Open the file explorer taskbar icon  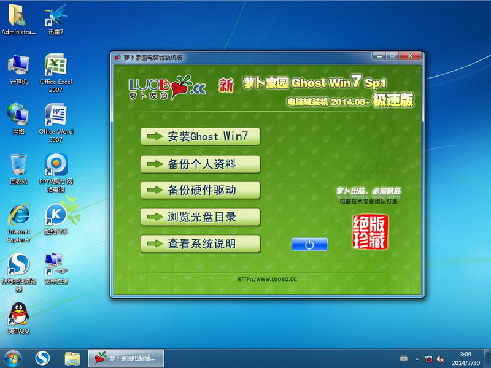click(72, 359)
